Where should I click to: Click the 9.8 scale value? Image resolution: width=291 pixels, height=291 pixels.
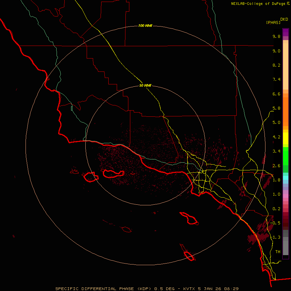[276, 36]
